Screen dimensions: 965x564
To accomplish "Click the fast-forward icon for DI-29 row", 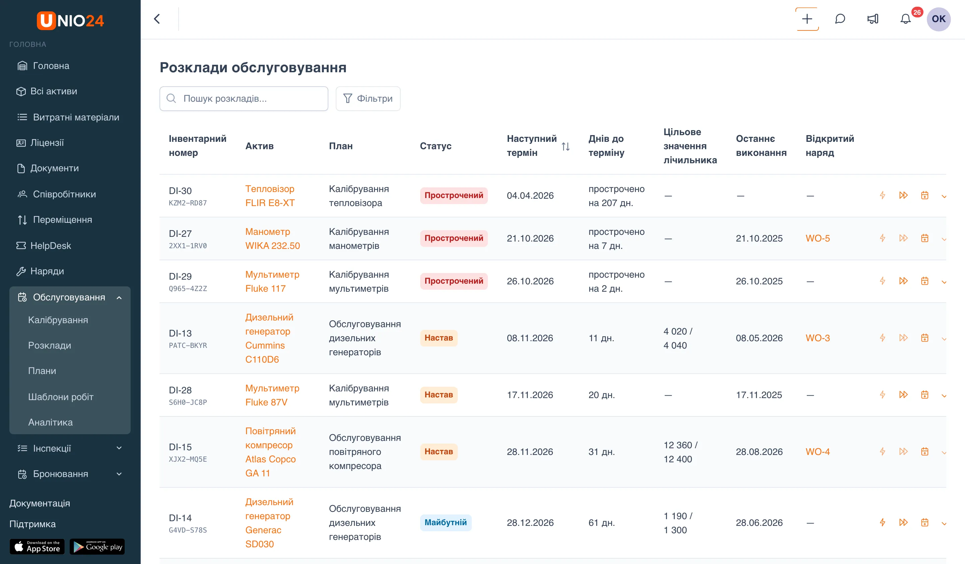I will coord(903,281).
